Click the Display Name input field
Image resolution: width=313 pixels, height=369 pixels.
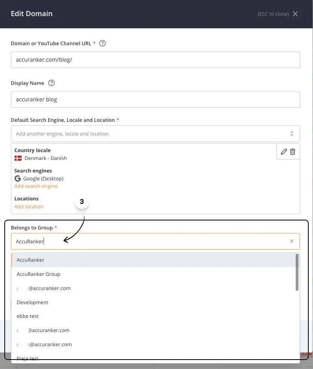pyautogui.click(x=155, y=99)
